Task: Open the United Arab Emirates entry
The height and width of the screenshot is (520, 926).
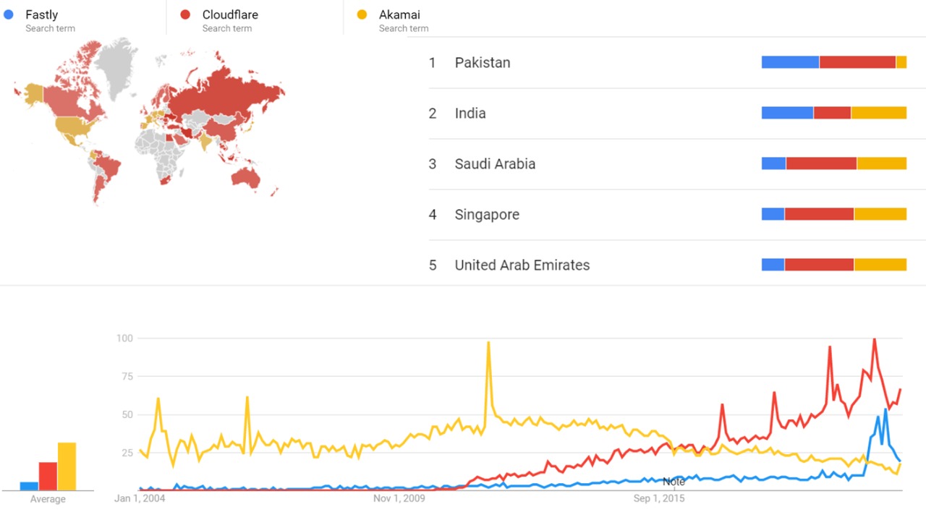Action: (522, 265)
